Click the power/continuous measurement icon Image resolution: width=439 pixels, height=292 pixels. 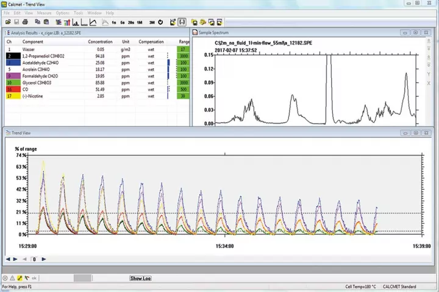pyautogui.click(x=160, y=23)
